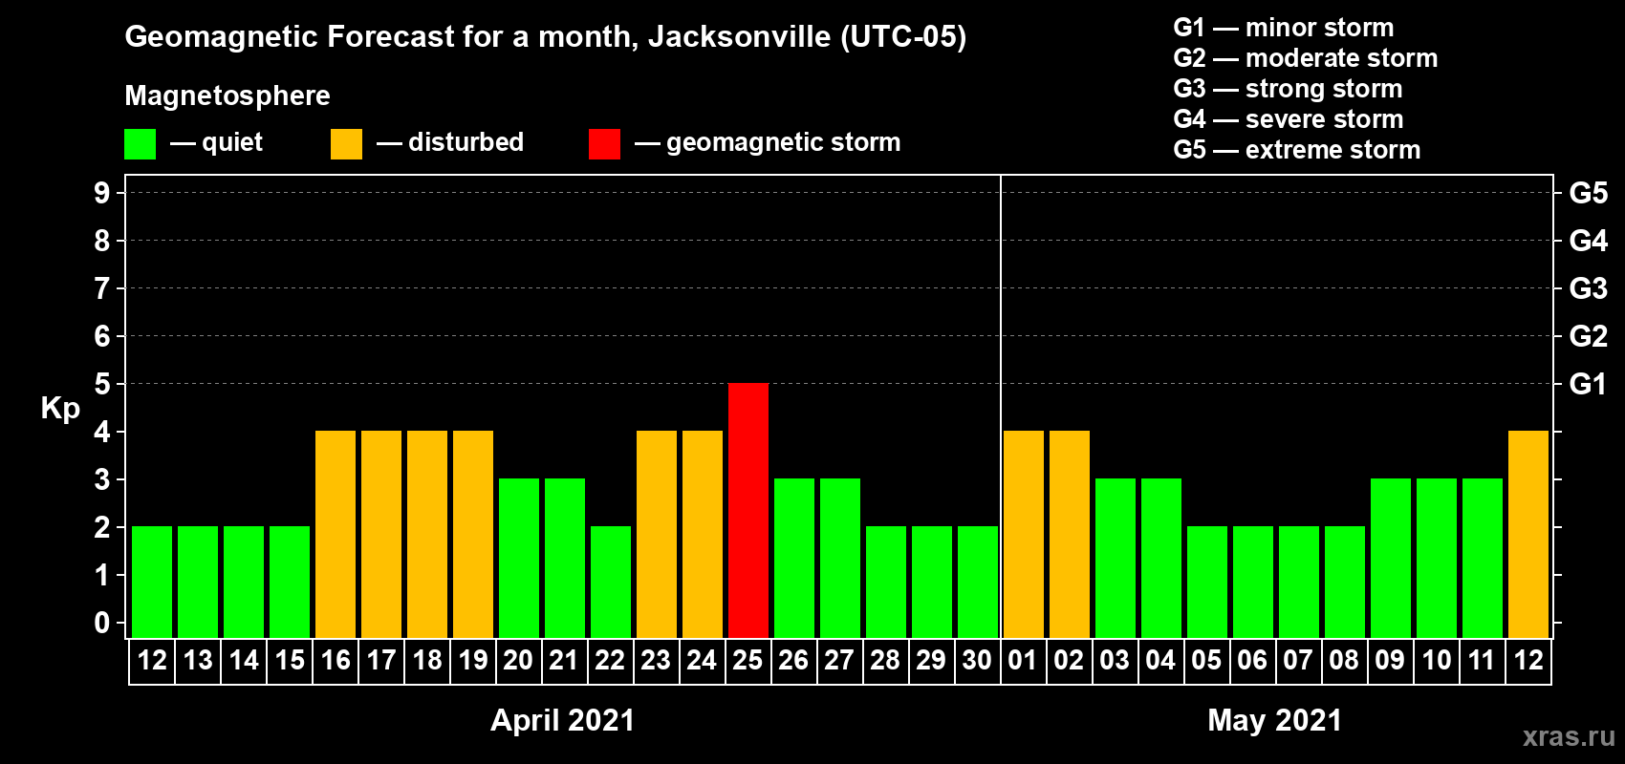Click the 'disturbed' legend label

(x=466, y=142)
